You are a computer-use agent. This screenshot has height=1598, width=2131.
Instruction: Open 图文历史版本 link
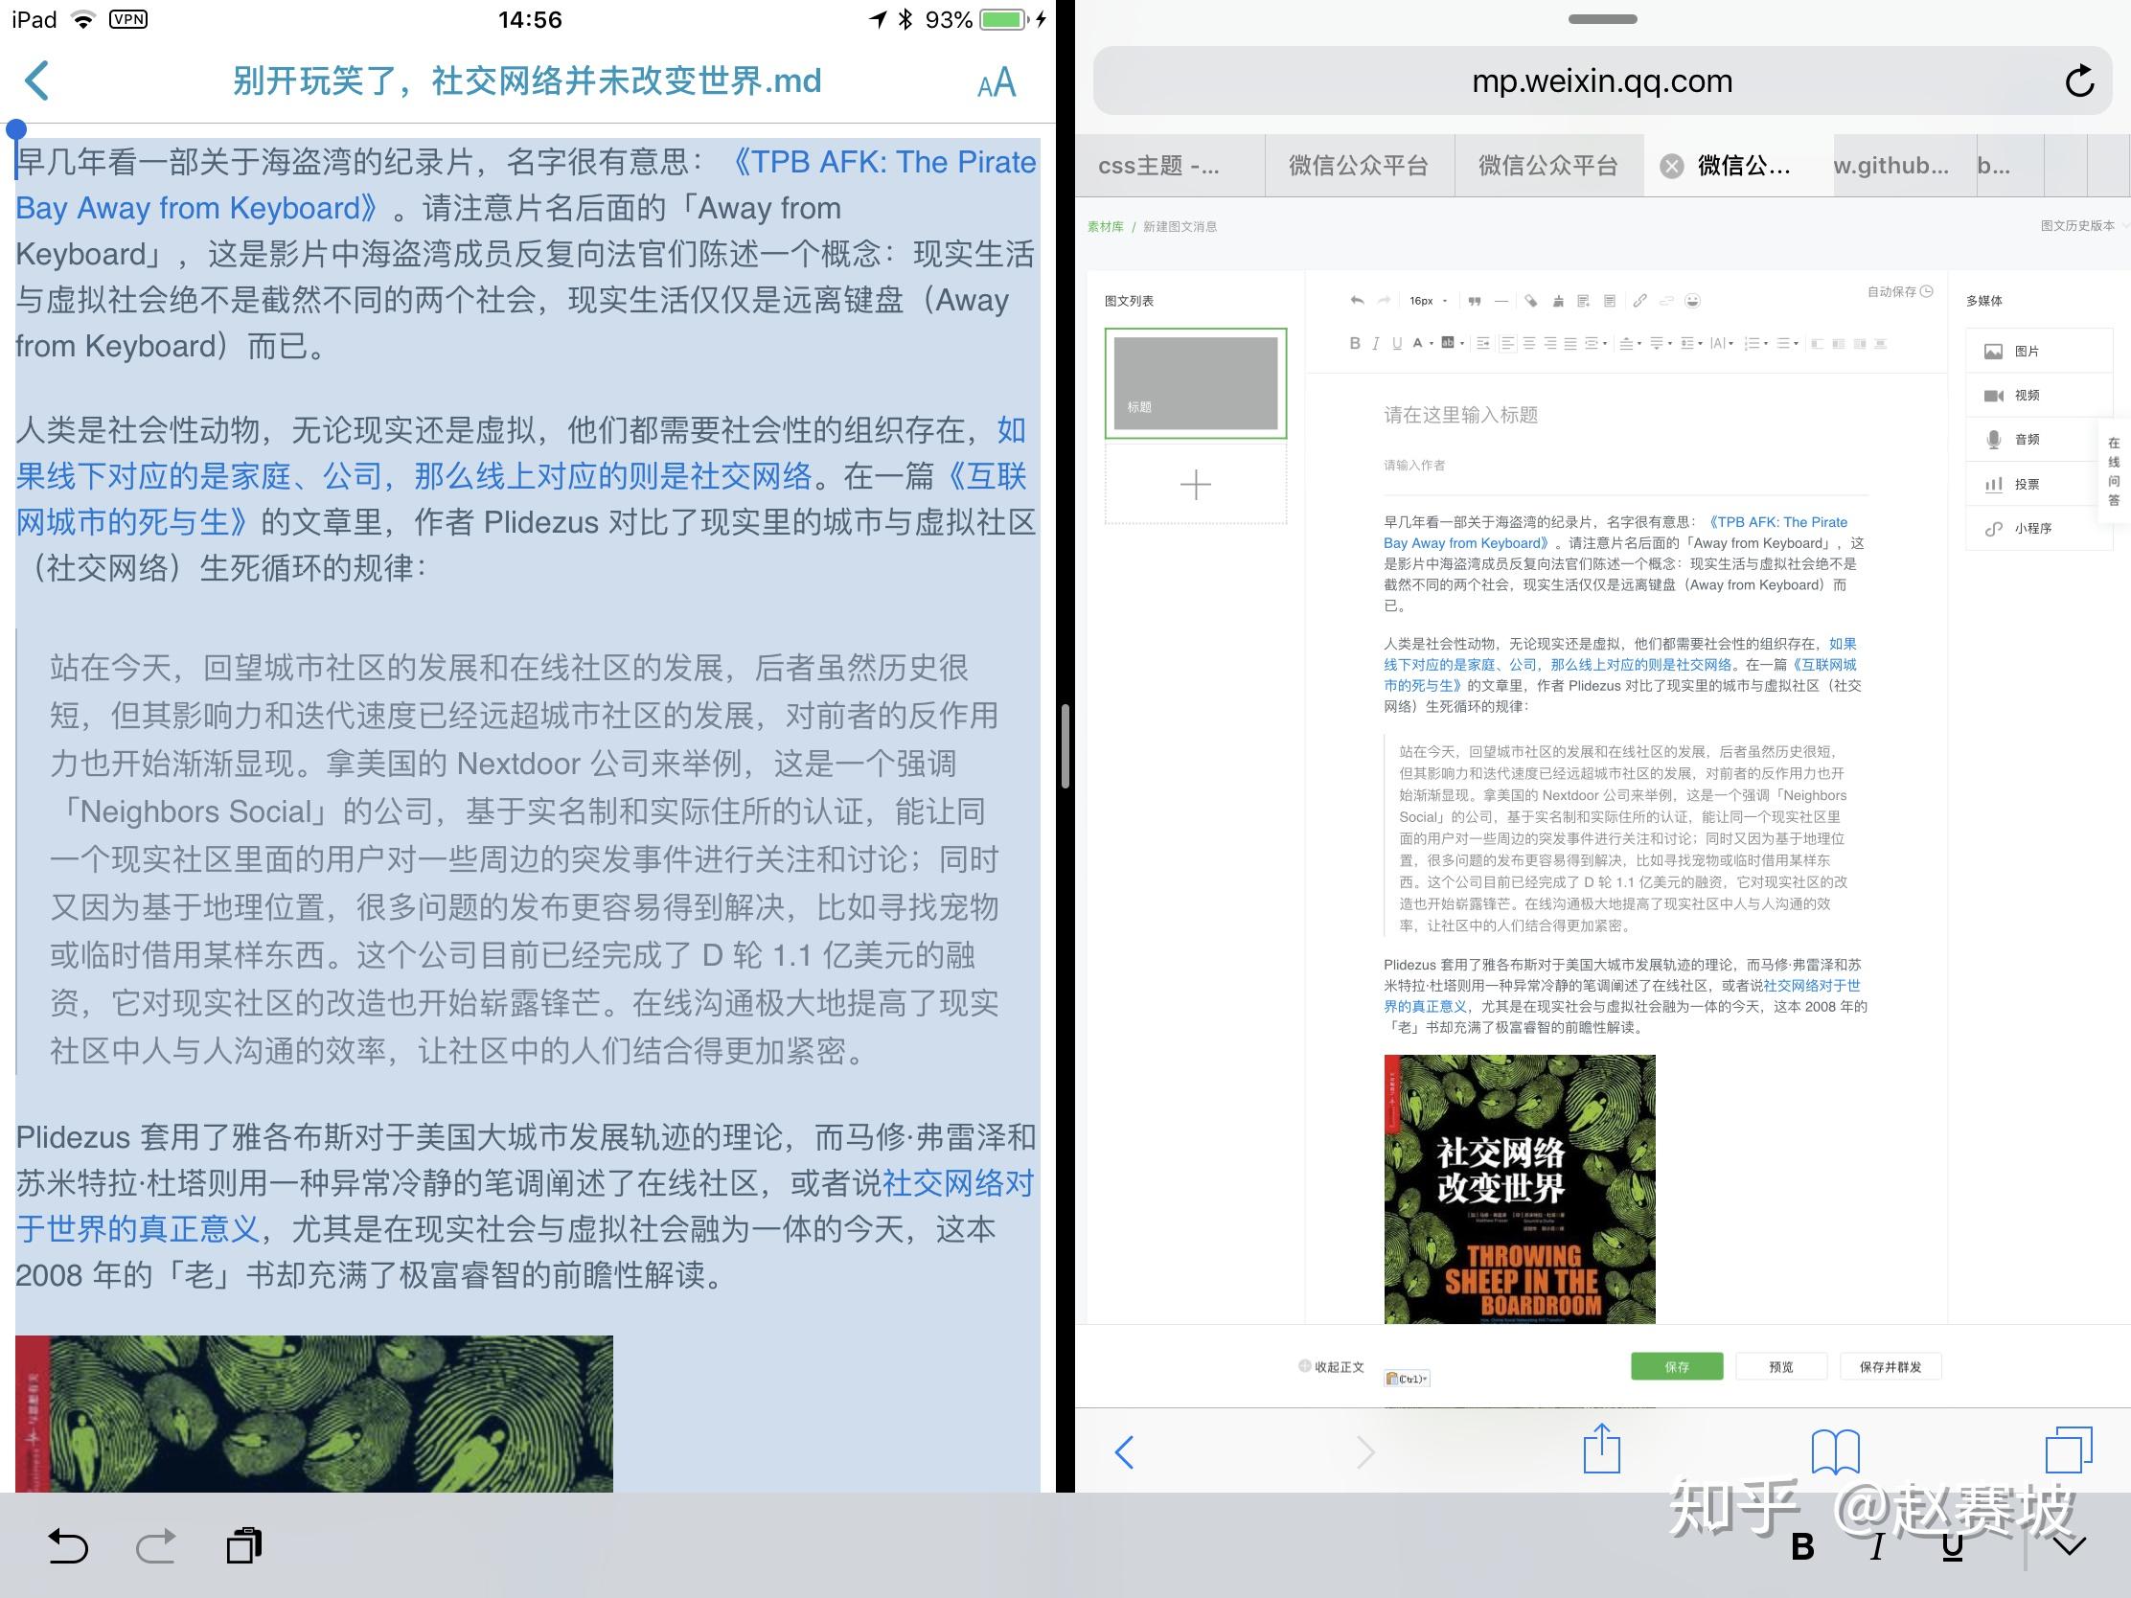point(2076,225)
